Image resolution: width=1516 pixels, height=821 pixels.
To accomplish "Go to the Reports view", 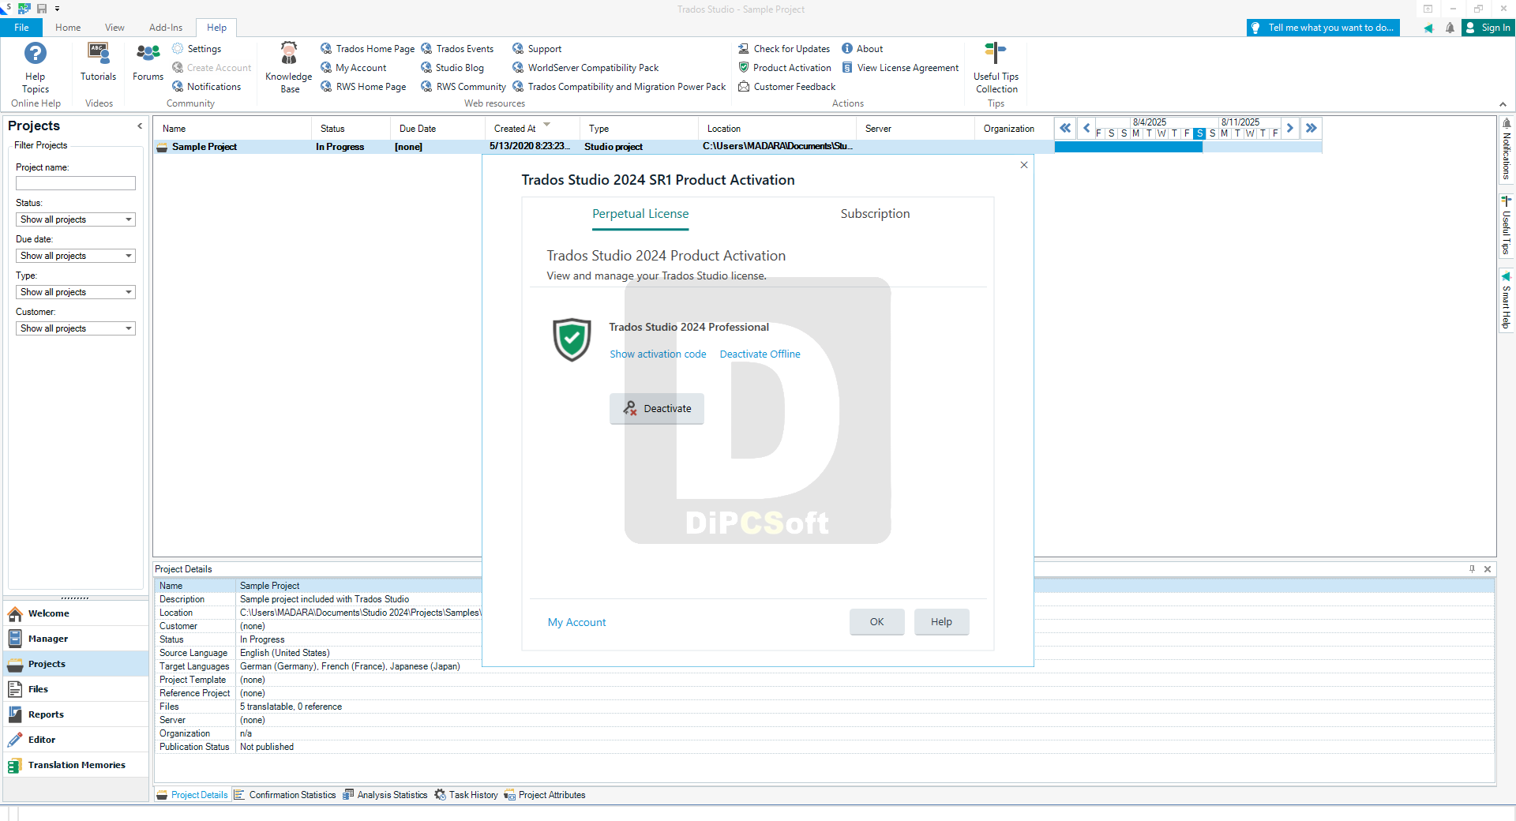I will [77, 714].
